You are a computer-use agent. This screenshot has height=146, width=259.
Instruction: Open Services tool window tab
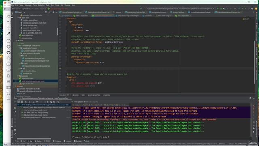click(x=78, y=141)
